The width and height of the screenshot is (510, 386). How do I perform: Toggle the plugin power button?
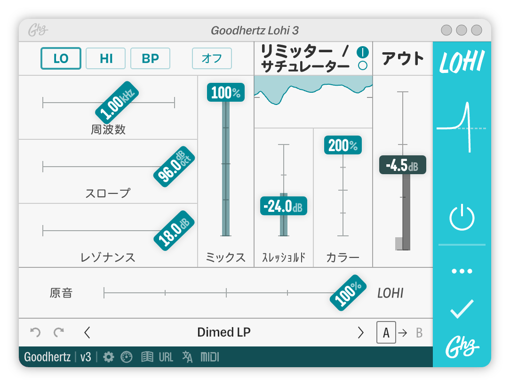coord(462,217)
